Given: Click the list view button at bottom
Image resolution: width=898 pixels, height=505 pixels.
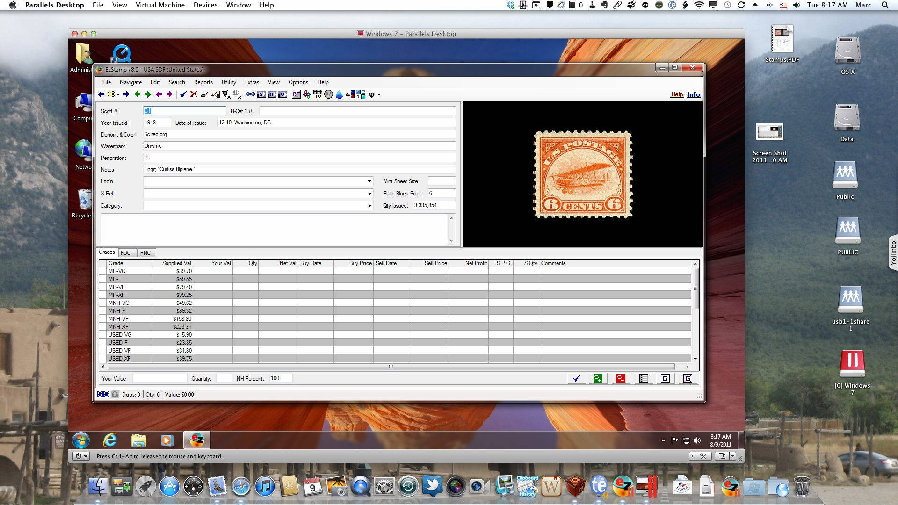Looking at the screenshot, I should 644,379.
